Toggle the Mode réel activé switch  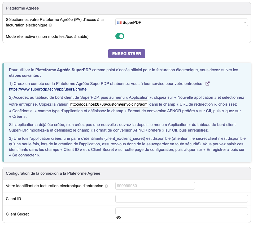(x=120, y=36)
